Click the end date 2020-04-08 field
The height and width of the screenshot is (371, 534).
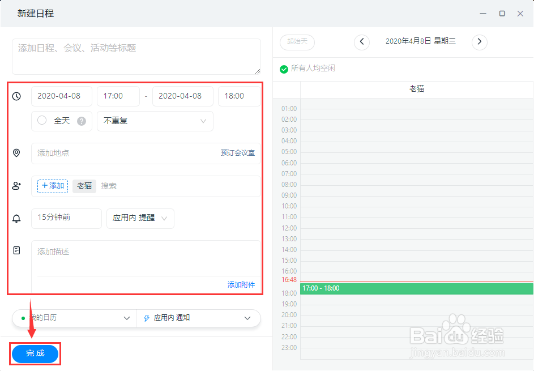click(x=182, y=96)
